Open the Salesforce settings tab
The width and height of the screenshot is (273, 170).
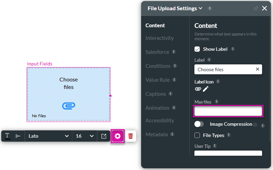tap(157, 52)
